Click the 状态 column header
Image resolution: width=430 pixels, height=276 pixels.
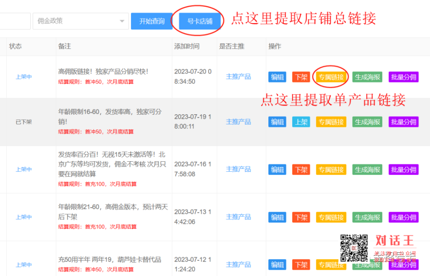16,46
